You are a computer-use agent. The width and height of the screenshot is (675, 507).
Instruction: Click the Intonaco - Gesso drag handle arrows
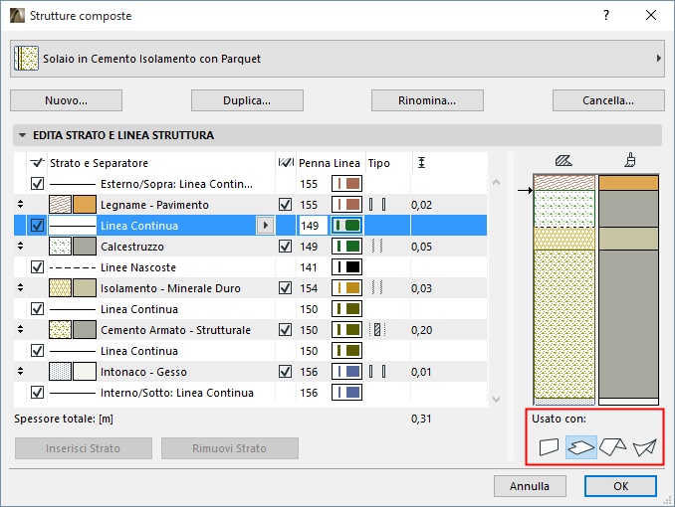coord(20,371)
